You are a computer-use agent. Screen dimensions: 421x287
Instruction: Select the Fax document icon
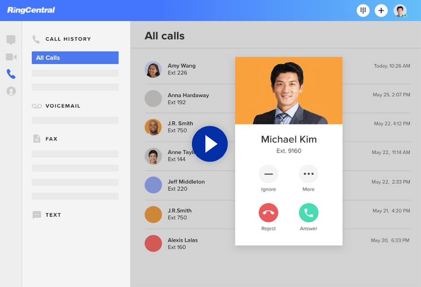37,138
